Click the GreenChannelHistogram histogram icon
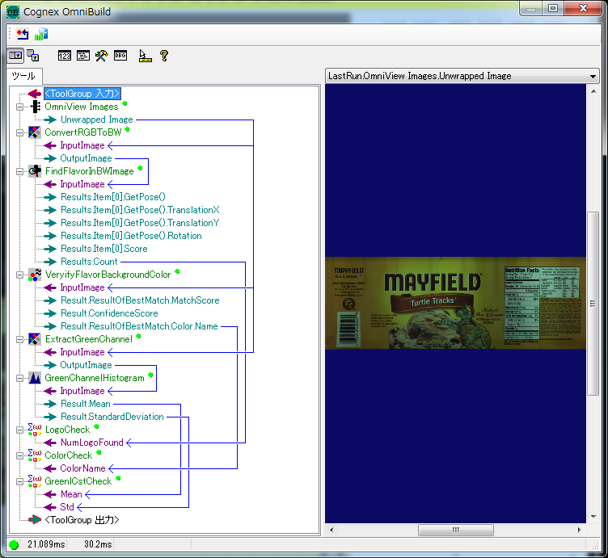The width and height of the screenshot is (608, 558). 35,378
